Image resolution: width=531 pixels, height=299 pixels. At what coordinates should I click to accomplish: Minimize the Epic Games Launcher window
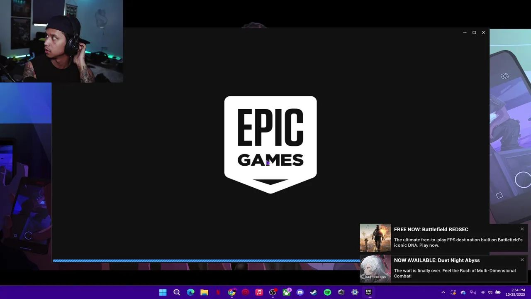(x=465, y=32)
